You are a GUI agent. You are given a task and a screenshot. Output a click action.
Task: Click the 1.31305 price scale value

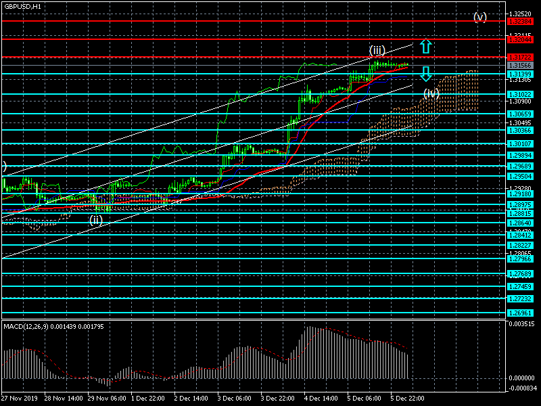(520, 80)
